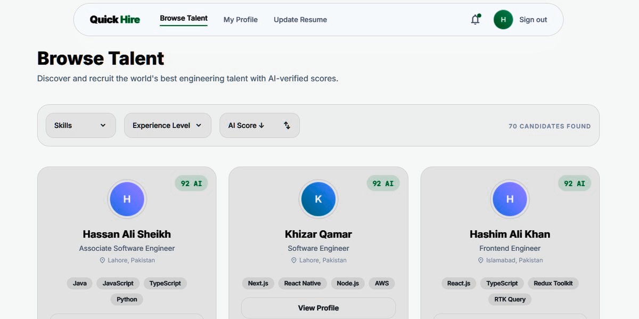Click Khizar Qamar's avatar circle
This screenshot has width=639, height=319.
click(318, 199)
